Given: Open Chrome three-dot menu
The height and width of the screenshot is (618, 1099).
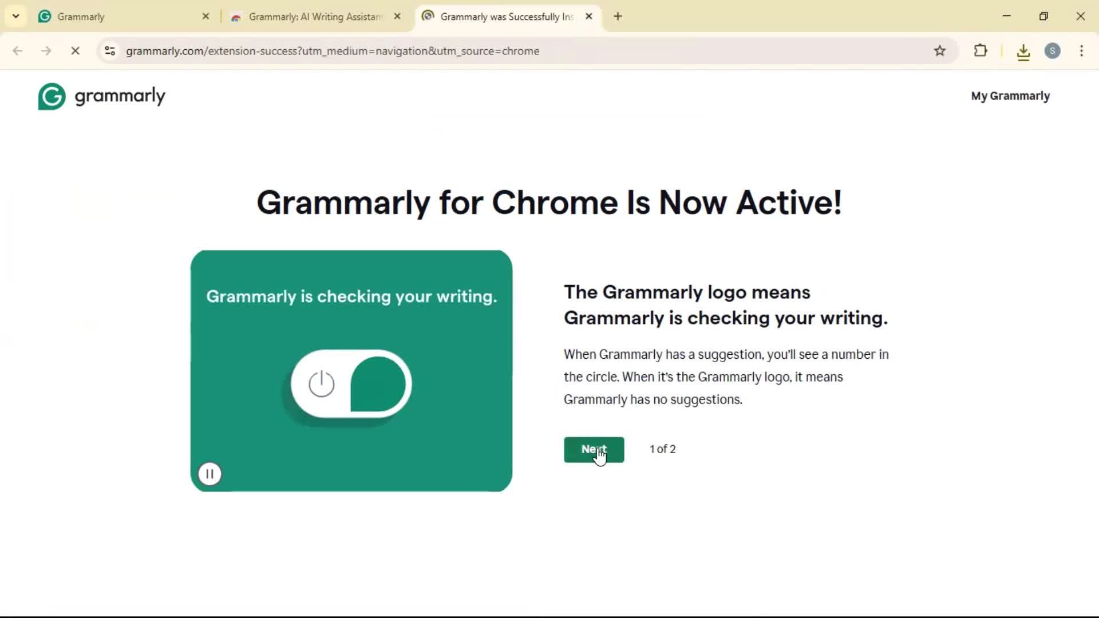Looking at the screenshot, I should tap(1081, 51).
